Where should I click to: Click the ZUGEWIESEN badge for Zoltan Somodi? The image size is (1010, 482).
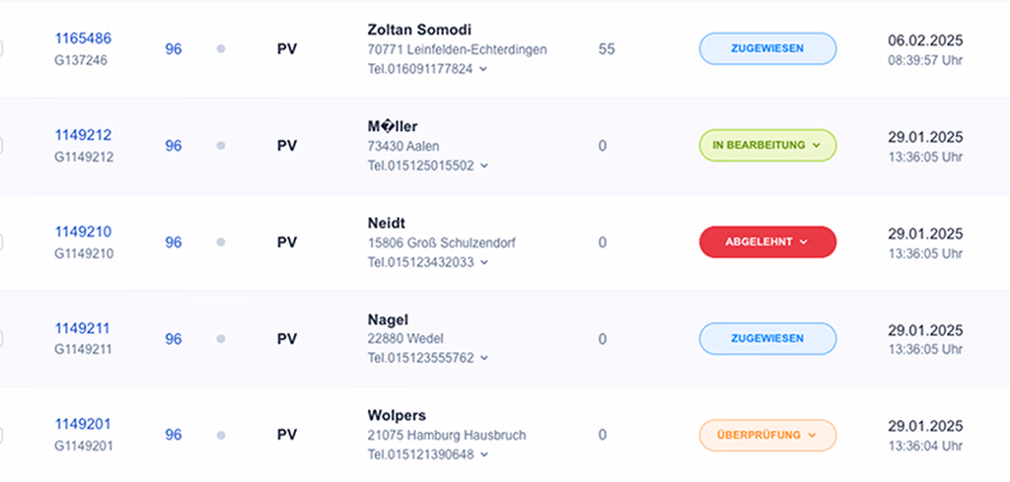pos(767,48)
